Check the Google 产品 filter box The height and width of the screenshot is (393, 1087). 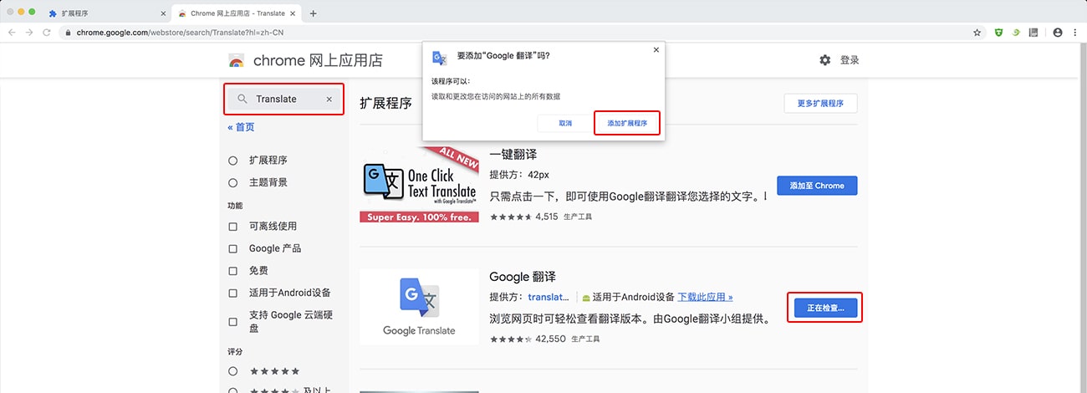233,249
